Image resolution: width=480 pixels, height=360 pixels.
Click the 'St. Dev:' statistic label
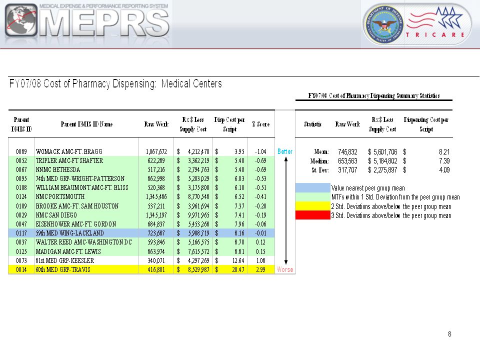(x=320, y=170)
